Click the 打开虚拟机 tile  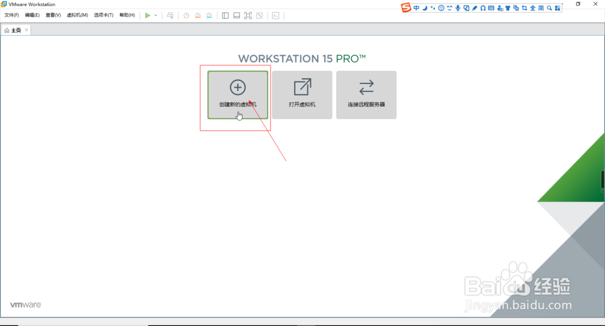pyautogui.click(x=302, y=95)
